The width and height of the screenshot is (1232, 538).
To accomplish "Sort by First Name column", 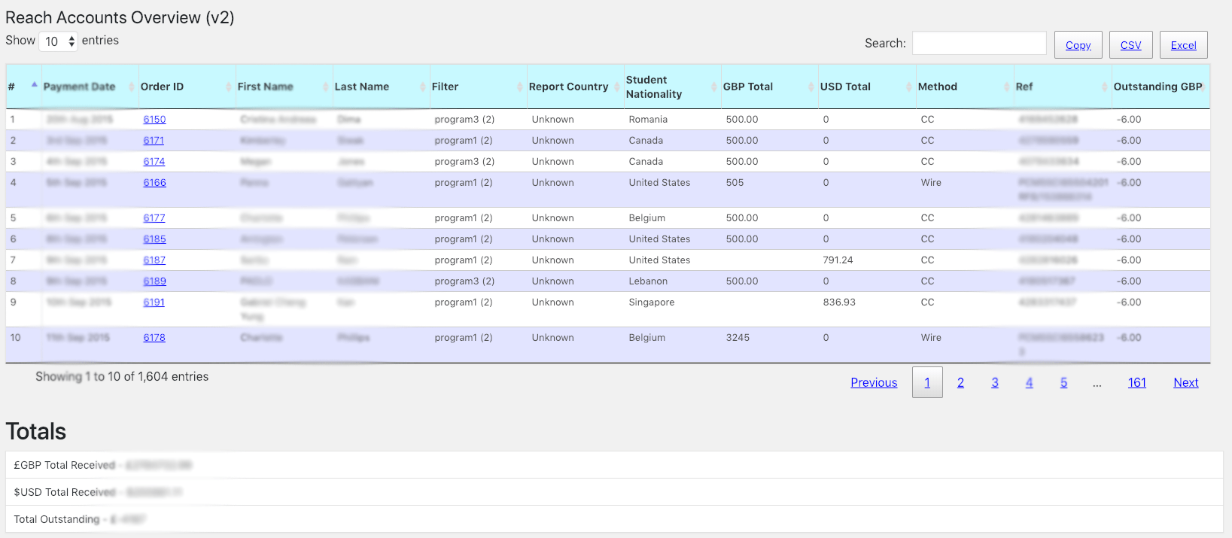I will (x=283, y=87).
